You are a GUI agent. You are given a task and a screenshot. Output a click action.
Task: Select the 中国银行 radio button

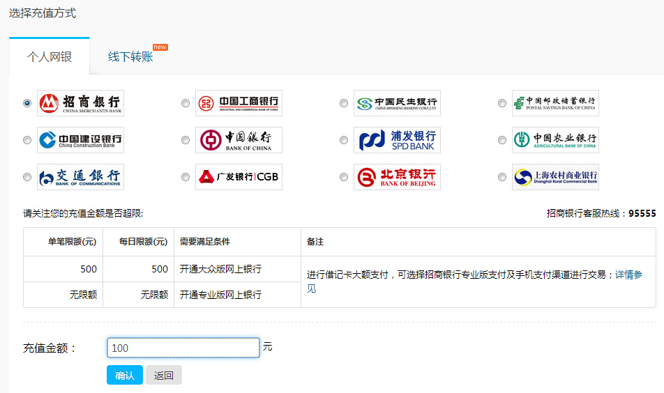[x=186, y=140]
